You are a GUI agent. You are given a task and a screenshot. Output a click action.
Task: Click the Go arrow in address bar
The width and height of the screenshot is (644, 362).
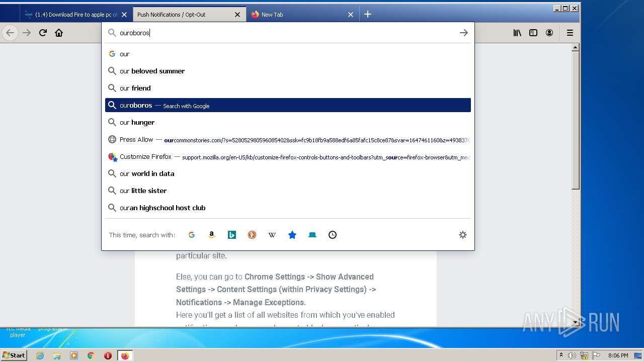pyautogui.click(x=463, y=33)
